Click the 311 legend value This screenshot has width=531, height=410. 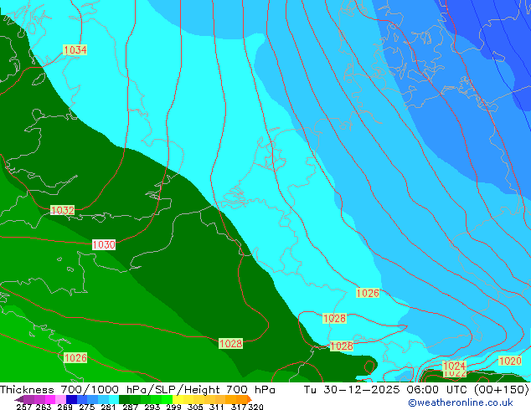[x=217, y=407]
